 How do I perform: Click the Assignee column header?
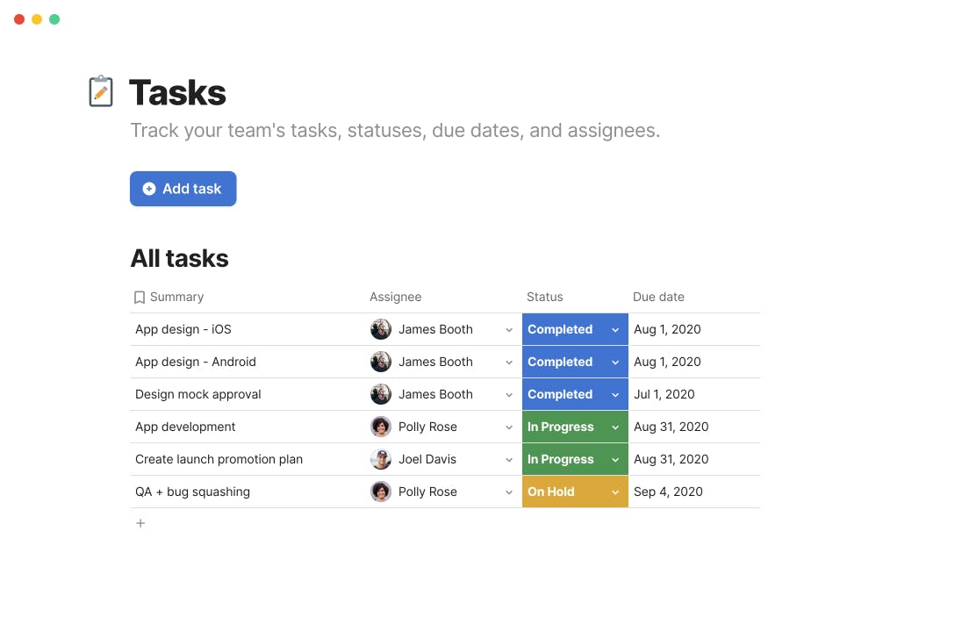pyautogui.click(x=396, y=297)
